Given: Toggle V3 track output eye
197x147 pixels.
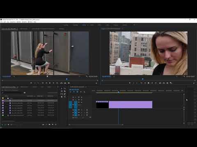Looking at the screenshot, I should coord(81,97).
